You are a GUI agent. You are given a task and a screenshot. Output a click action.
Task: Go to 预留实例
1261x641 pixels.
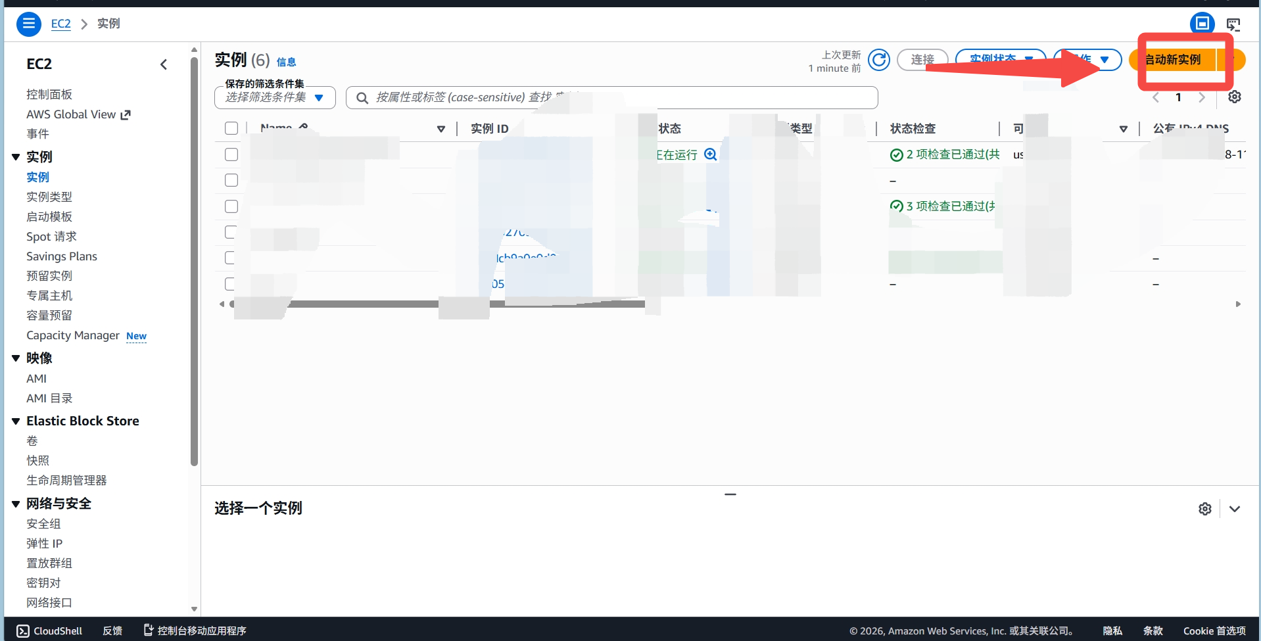[x=49, y=276]
